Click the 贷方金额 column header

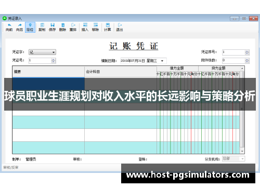[219, 68]
